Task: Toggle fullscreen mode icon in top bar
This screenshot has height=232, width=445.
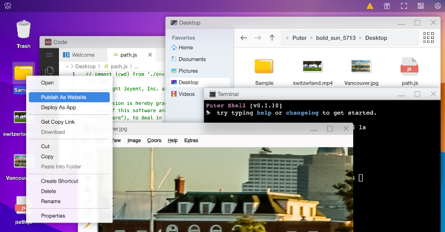Action: coord(404,6)
